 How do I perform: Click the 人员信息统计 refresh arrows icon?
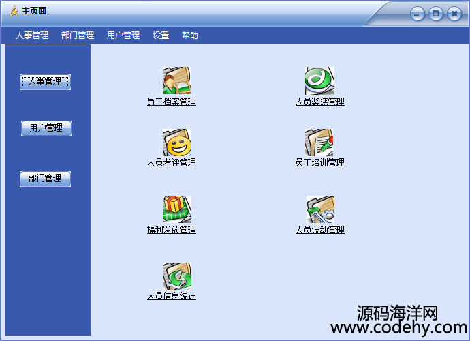[177, 276]
